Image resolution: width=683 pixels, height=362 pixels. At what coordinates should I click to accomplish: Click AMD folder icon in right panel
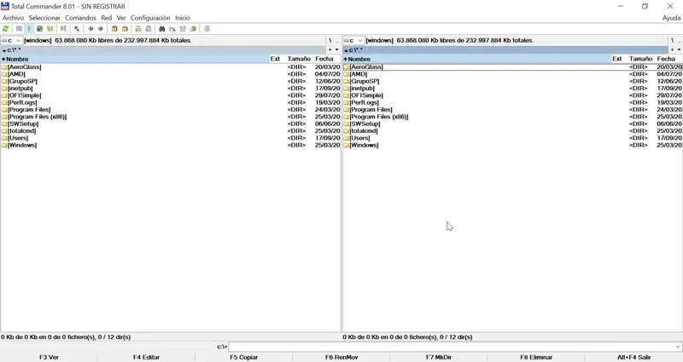347,74
